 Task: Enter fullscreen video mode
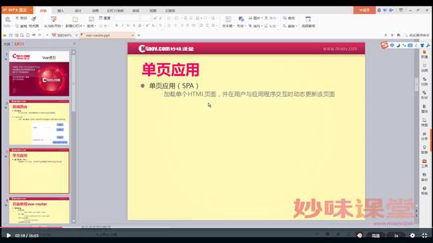[x=425, y=235]
